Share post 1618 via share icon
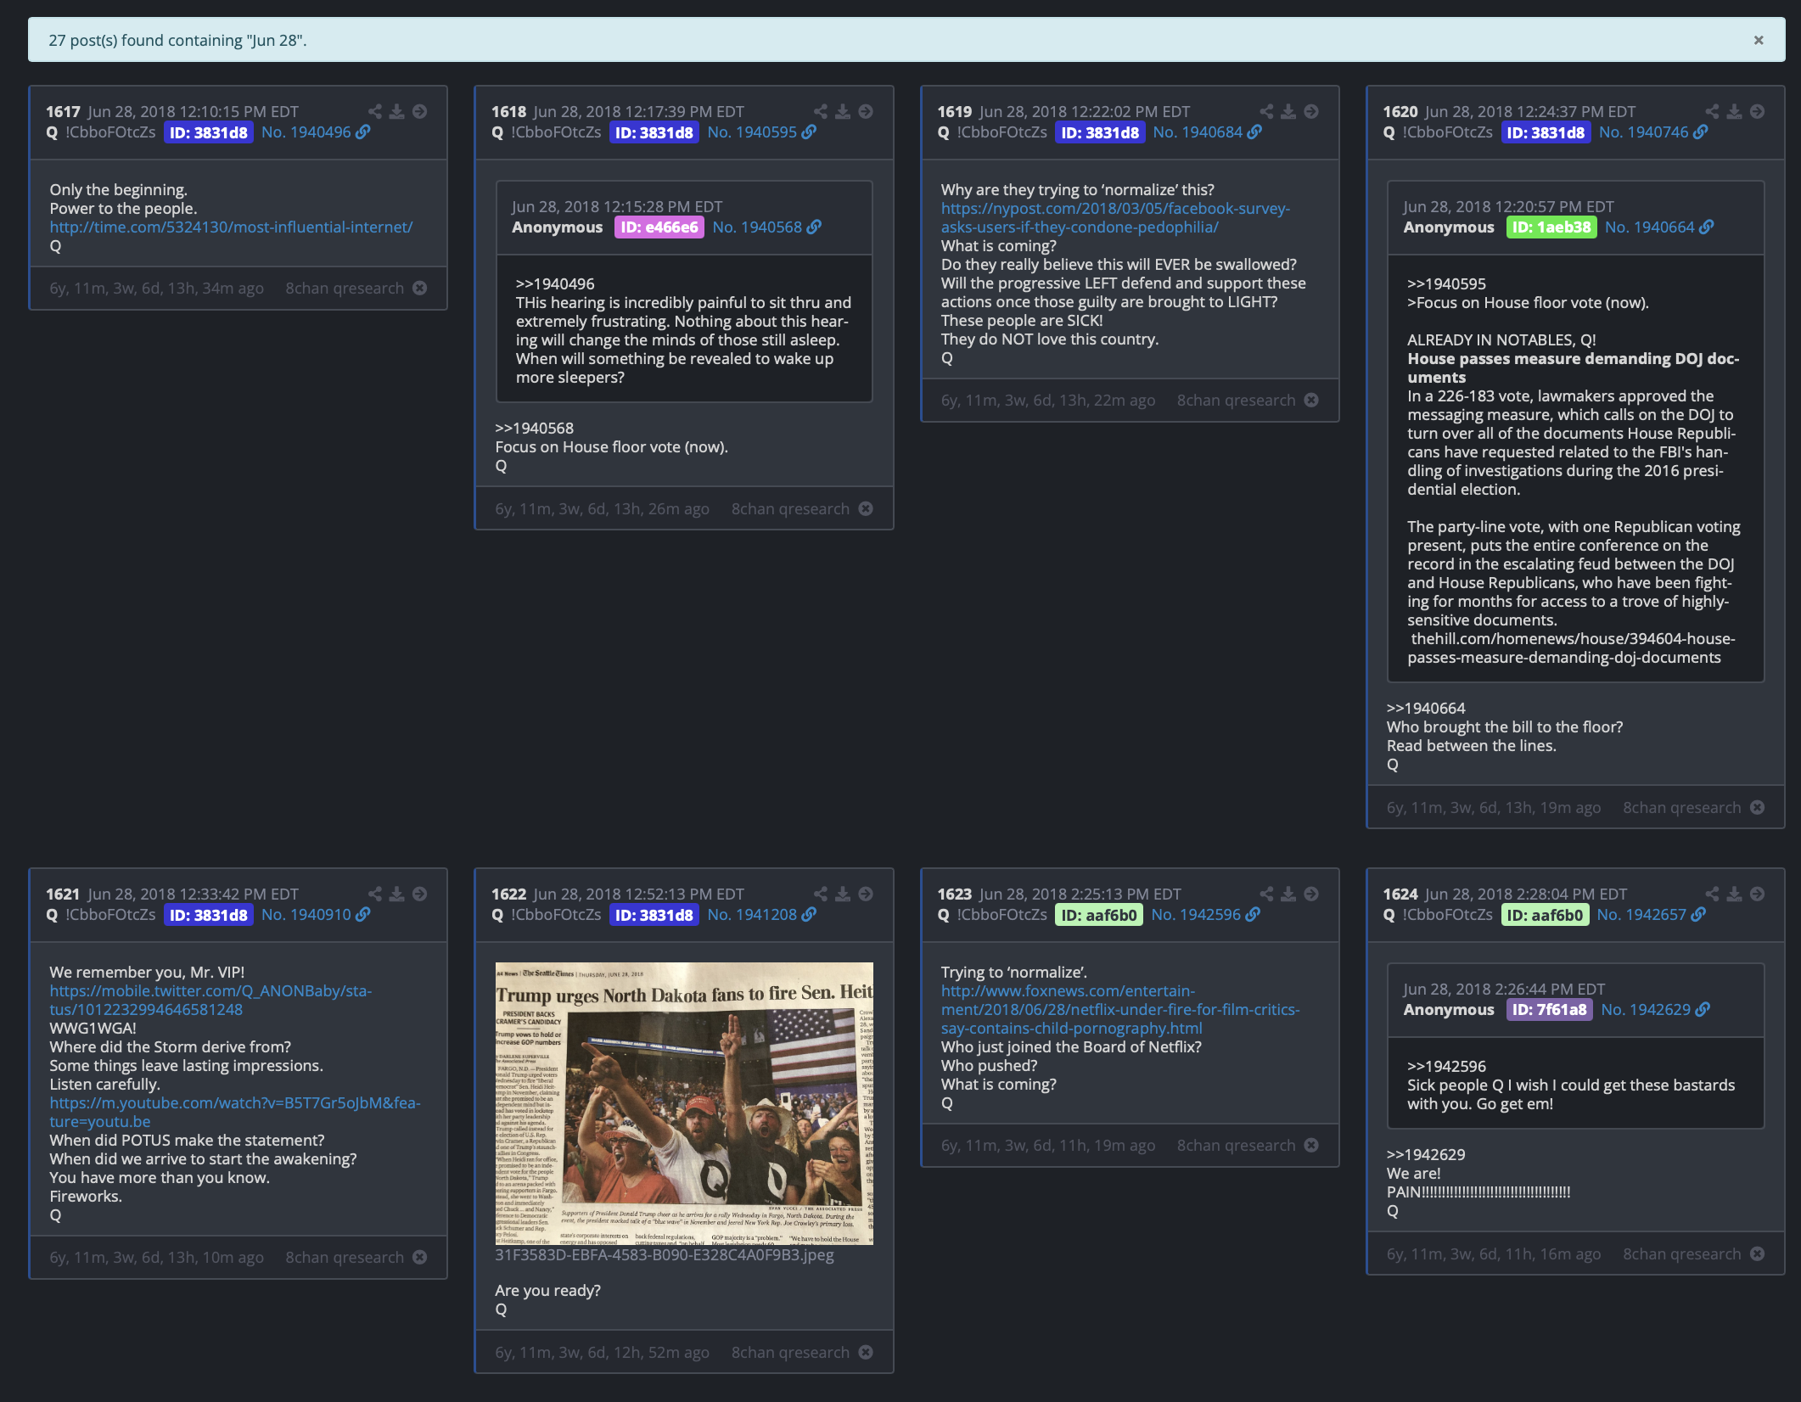This screenshot has width=1801, height=1402. (x=821, y=111)
